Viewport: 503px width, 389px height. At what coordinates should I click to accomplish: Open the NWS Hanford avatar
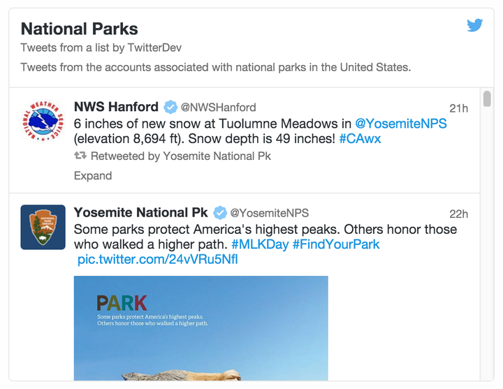point(43,119)
